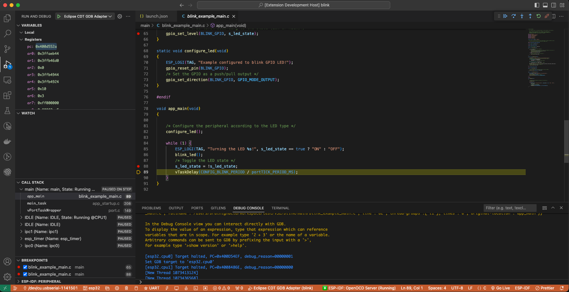This screenshot has height=292, width=569.
Task: Click the Step Out debug icon
Action: point(530,16)
